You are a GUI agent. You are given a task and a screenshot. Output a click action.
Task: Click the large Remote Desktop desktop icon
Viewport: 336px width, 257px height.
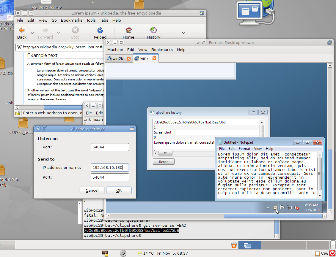click(255, 13)
